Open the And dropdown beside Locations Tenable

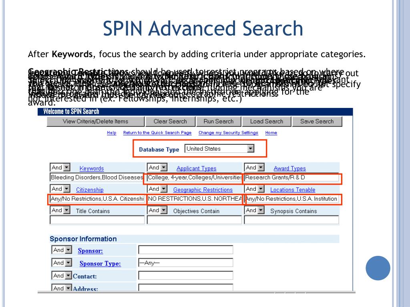pyautogui.click(x=254, y=189)
